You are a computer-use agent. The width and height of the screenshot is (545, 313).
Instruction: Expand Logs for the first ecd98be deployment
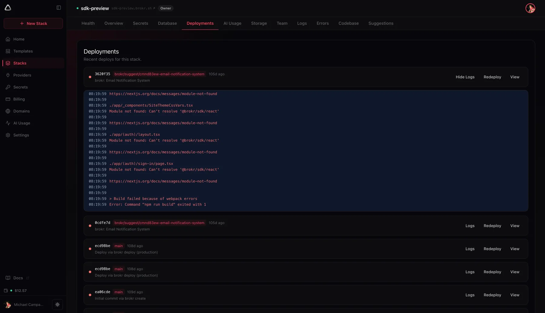click(x=470, y=249)
